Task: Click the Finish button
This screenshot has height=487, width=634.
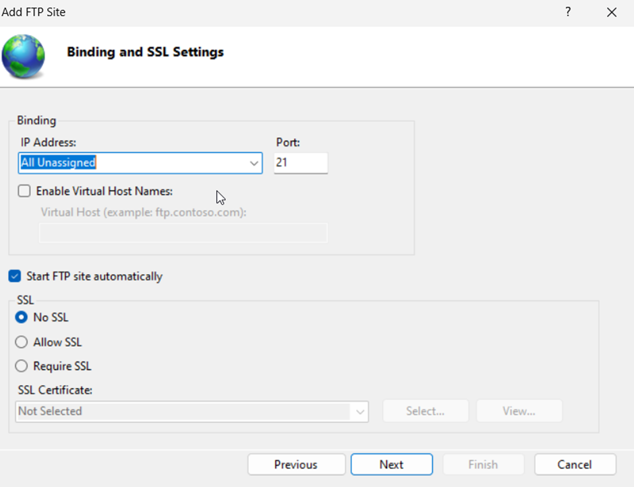Action: pyautogui.click(x=483, y=465)
